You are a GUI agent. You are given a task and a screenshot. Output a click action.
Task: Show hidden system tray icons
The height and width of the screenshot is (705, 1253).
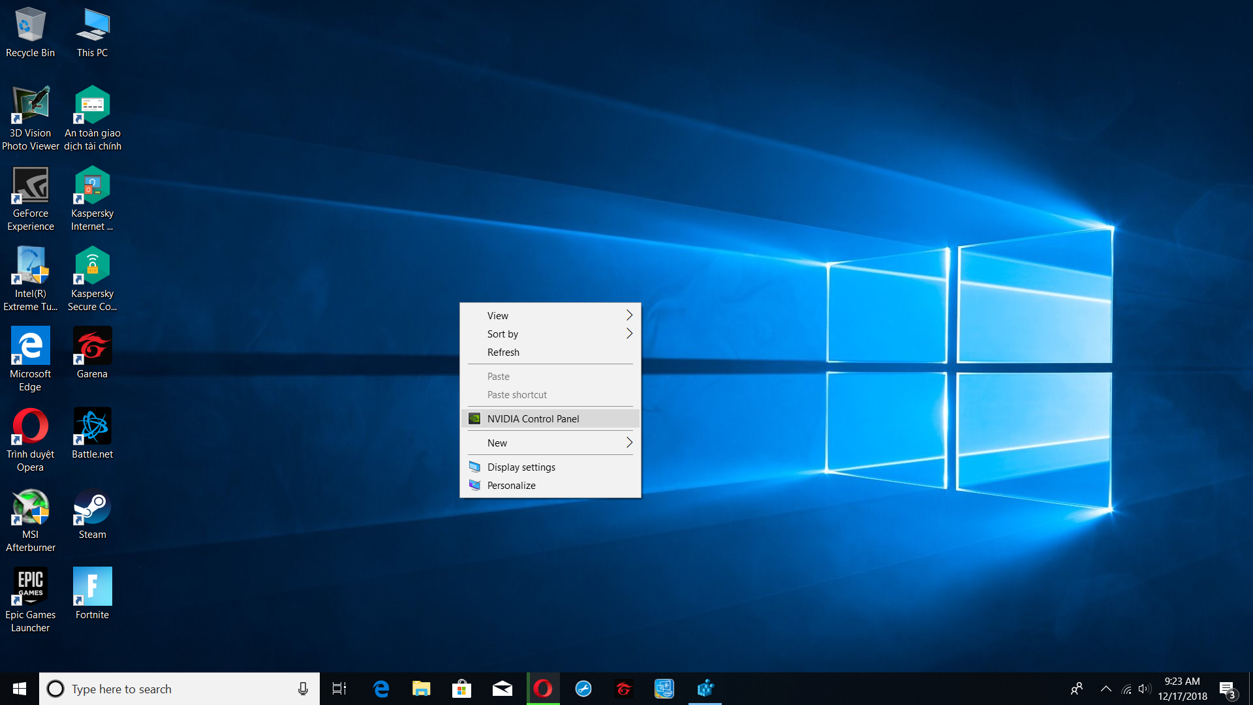click(x=1106, y=689)
